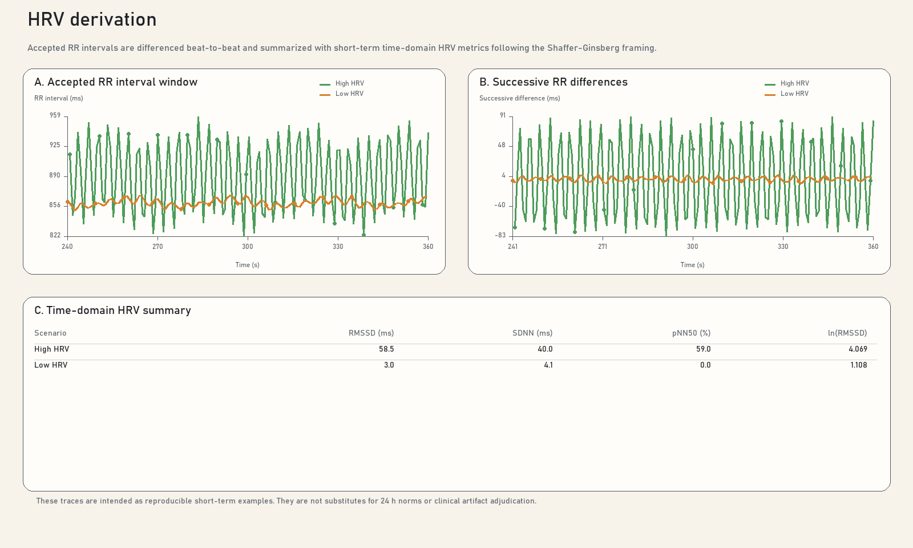Click the 959 tick on panel A y-axis

pos(55,115)
